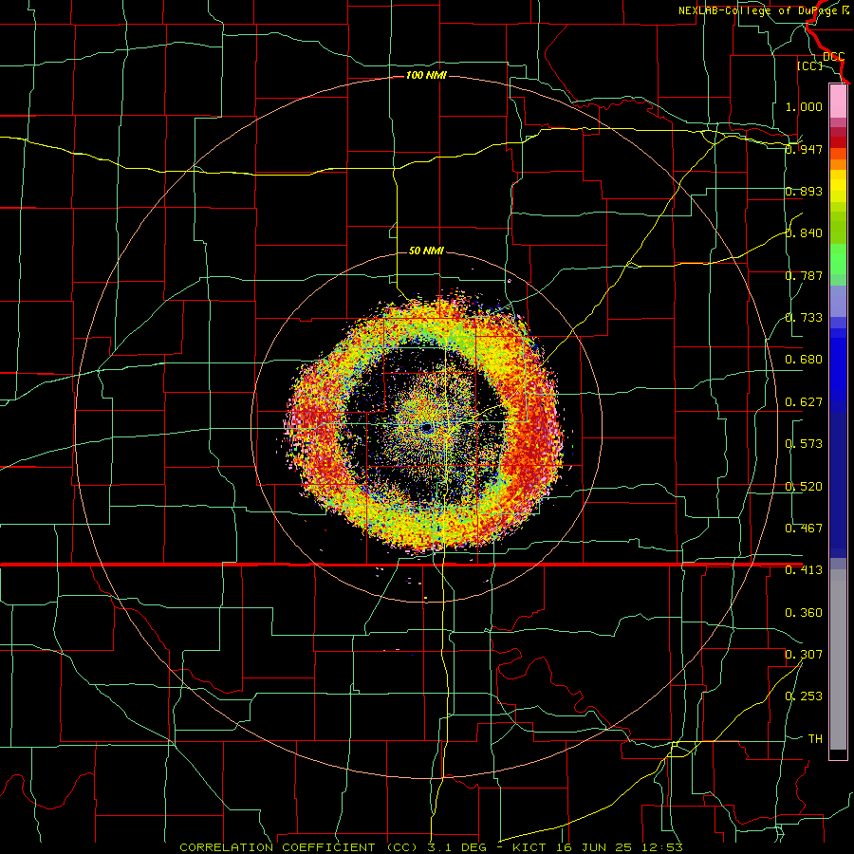Click the "50 NMI" range ring label
Viewport: 854px width, 854px height.
coord(426,251)
